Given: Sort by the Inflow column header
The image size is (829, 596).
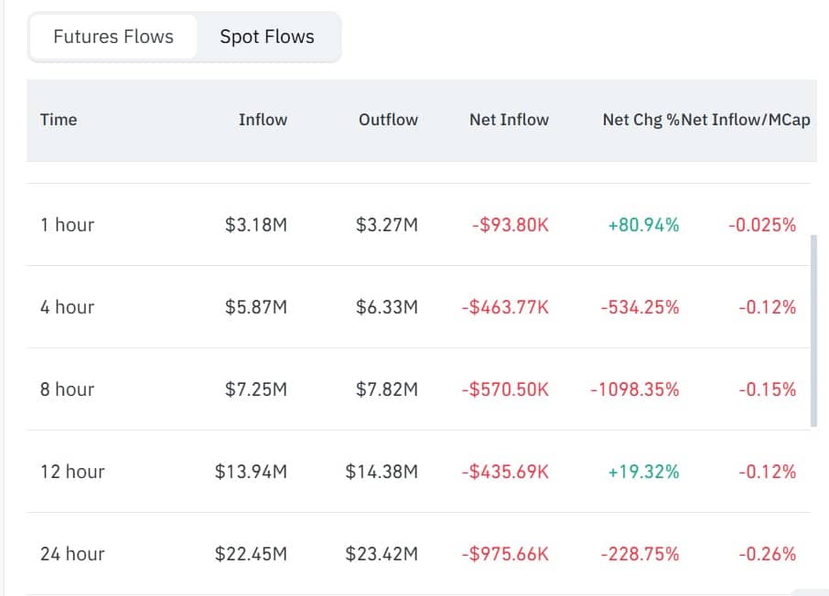Looking at the screenshot, I should point(263,120).
